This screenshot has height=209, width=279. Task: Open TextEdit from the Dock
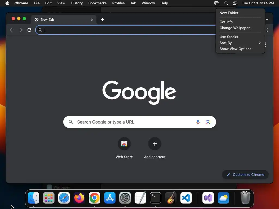(140, 198)
